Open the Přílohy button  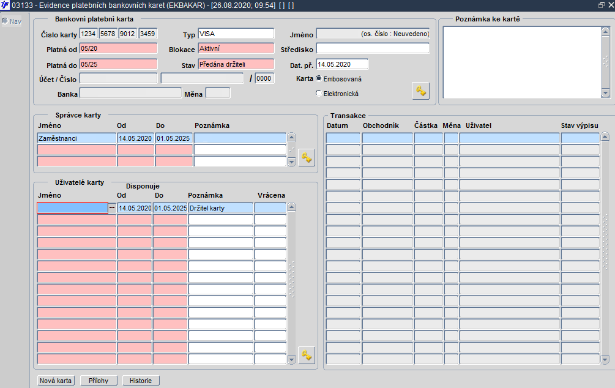pos(99,381)
